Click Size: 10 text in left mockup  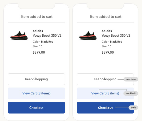37,46
